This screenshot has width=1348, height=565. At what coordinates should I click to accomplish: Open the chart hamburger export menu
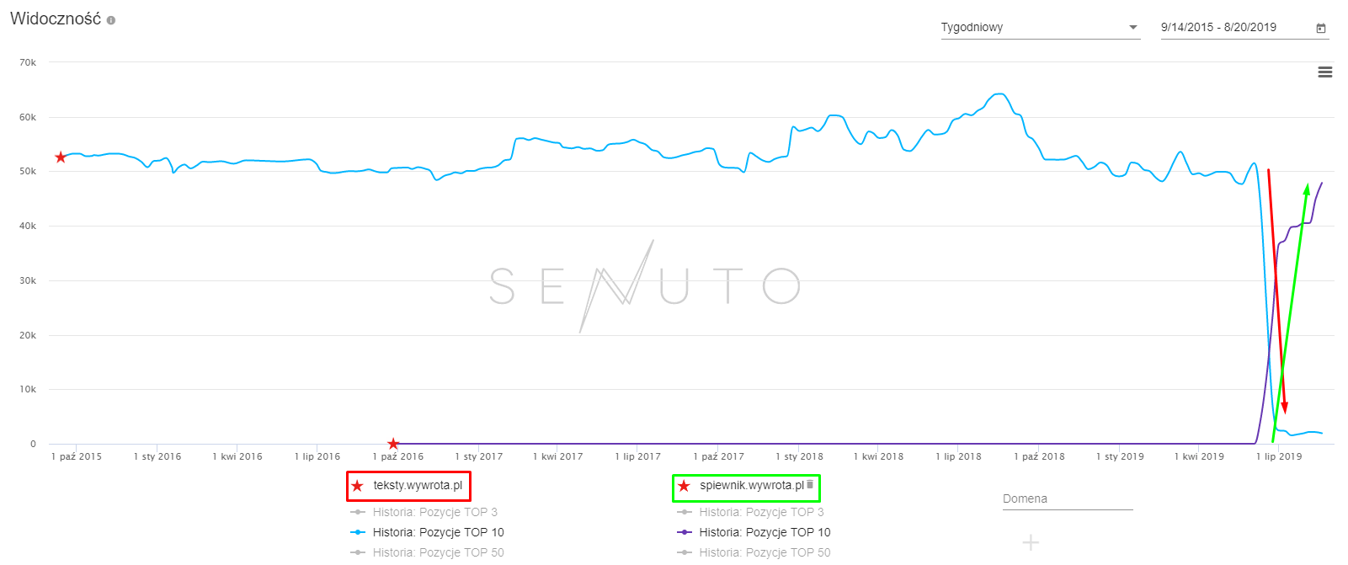[1324, 72]
